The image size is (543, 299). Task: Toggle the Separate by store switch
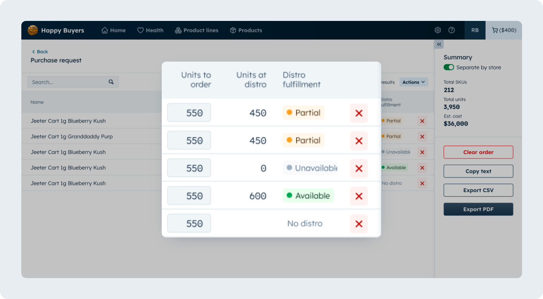(x=449, y=67)
